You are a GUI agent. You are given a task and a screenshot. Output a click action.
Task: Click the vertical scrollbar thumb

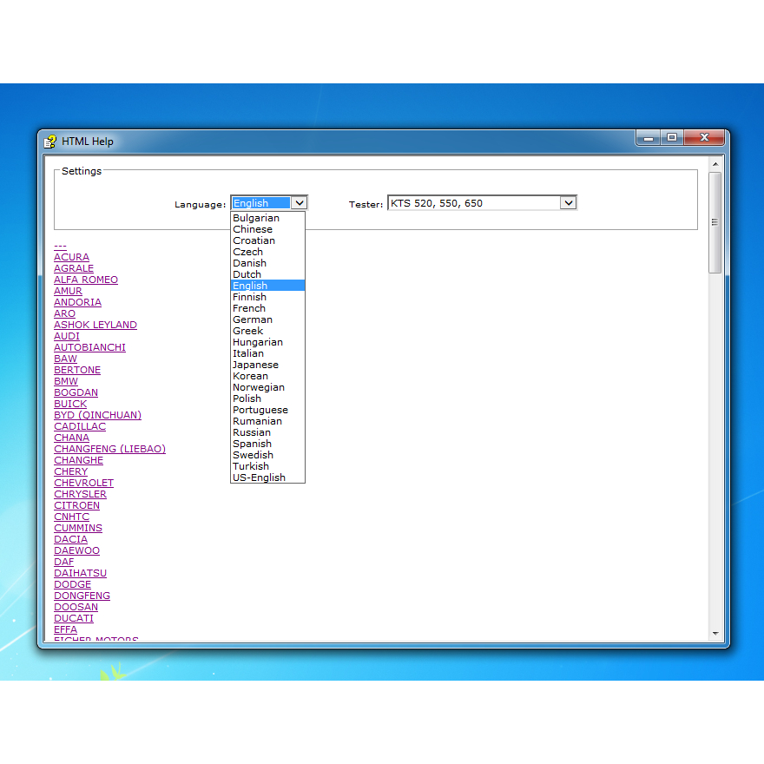(x=715, y=222)
